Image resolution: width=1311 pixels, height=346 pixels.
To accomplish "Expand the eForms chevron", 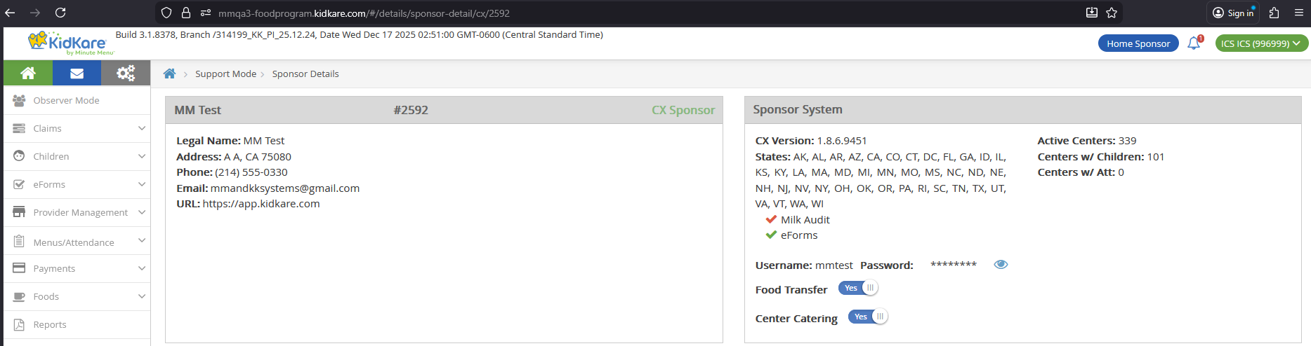I will (x=142, y=184).
